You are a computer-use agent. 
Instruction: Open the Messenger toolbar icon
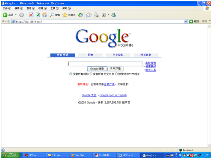tap(114, 15)
